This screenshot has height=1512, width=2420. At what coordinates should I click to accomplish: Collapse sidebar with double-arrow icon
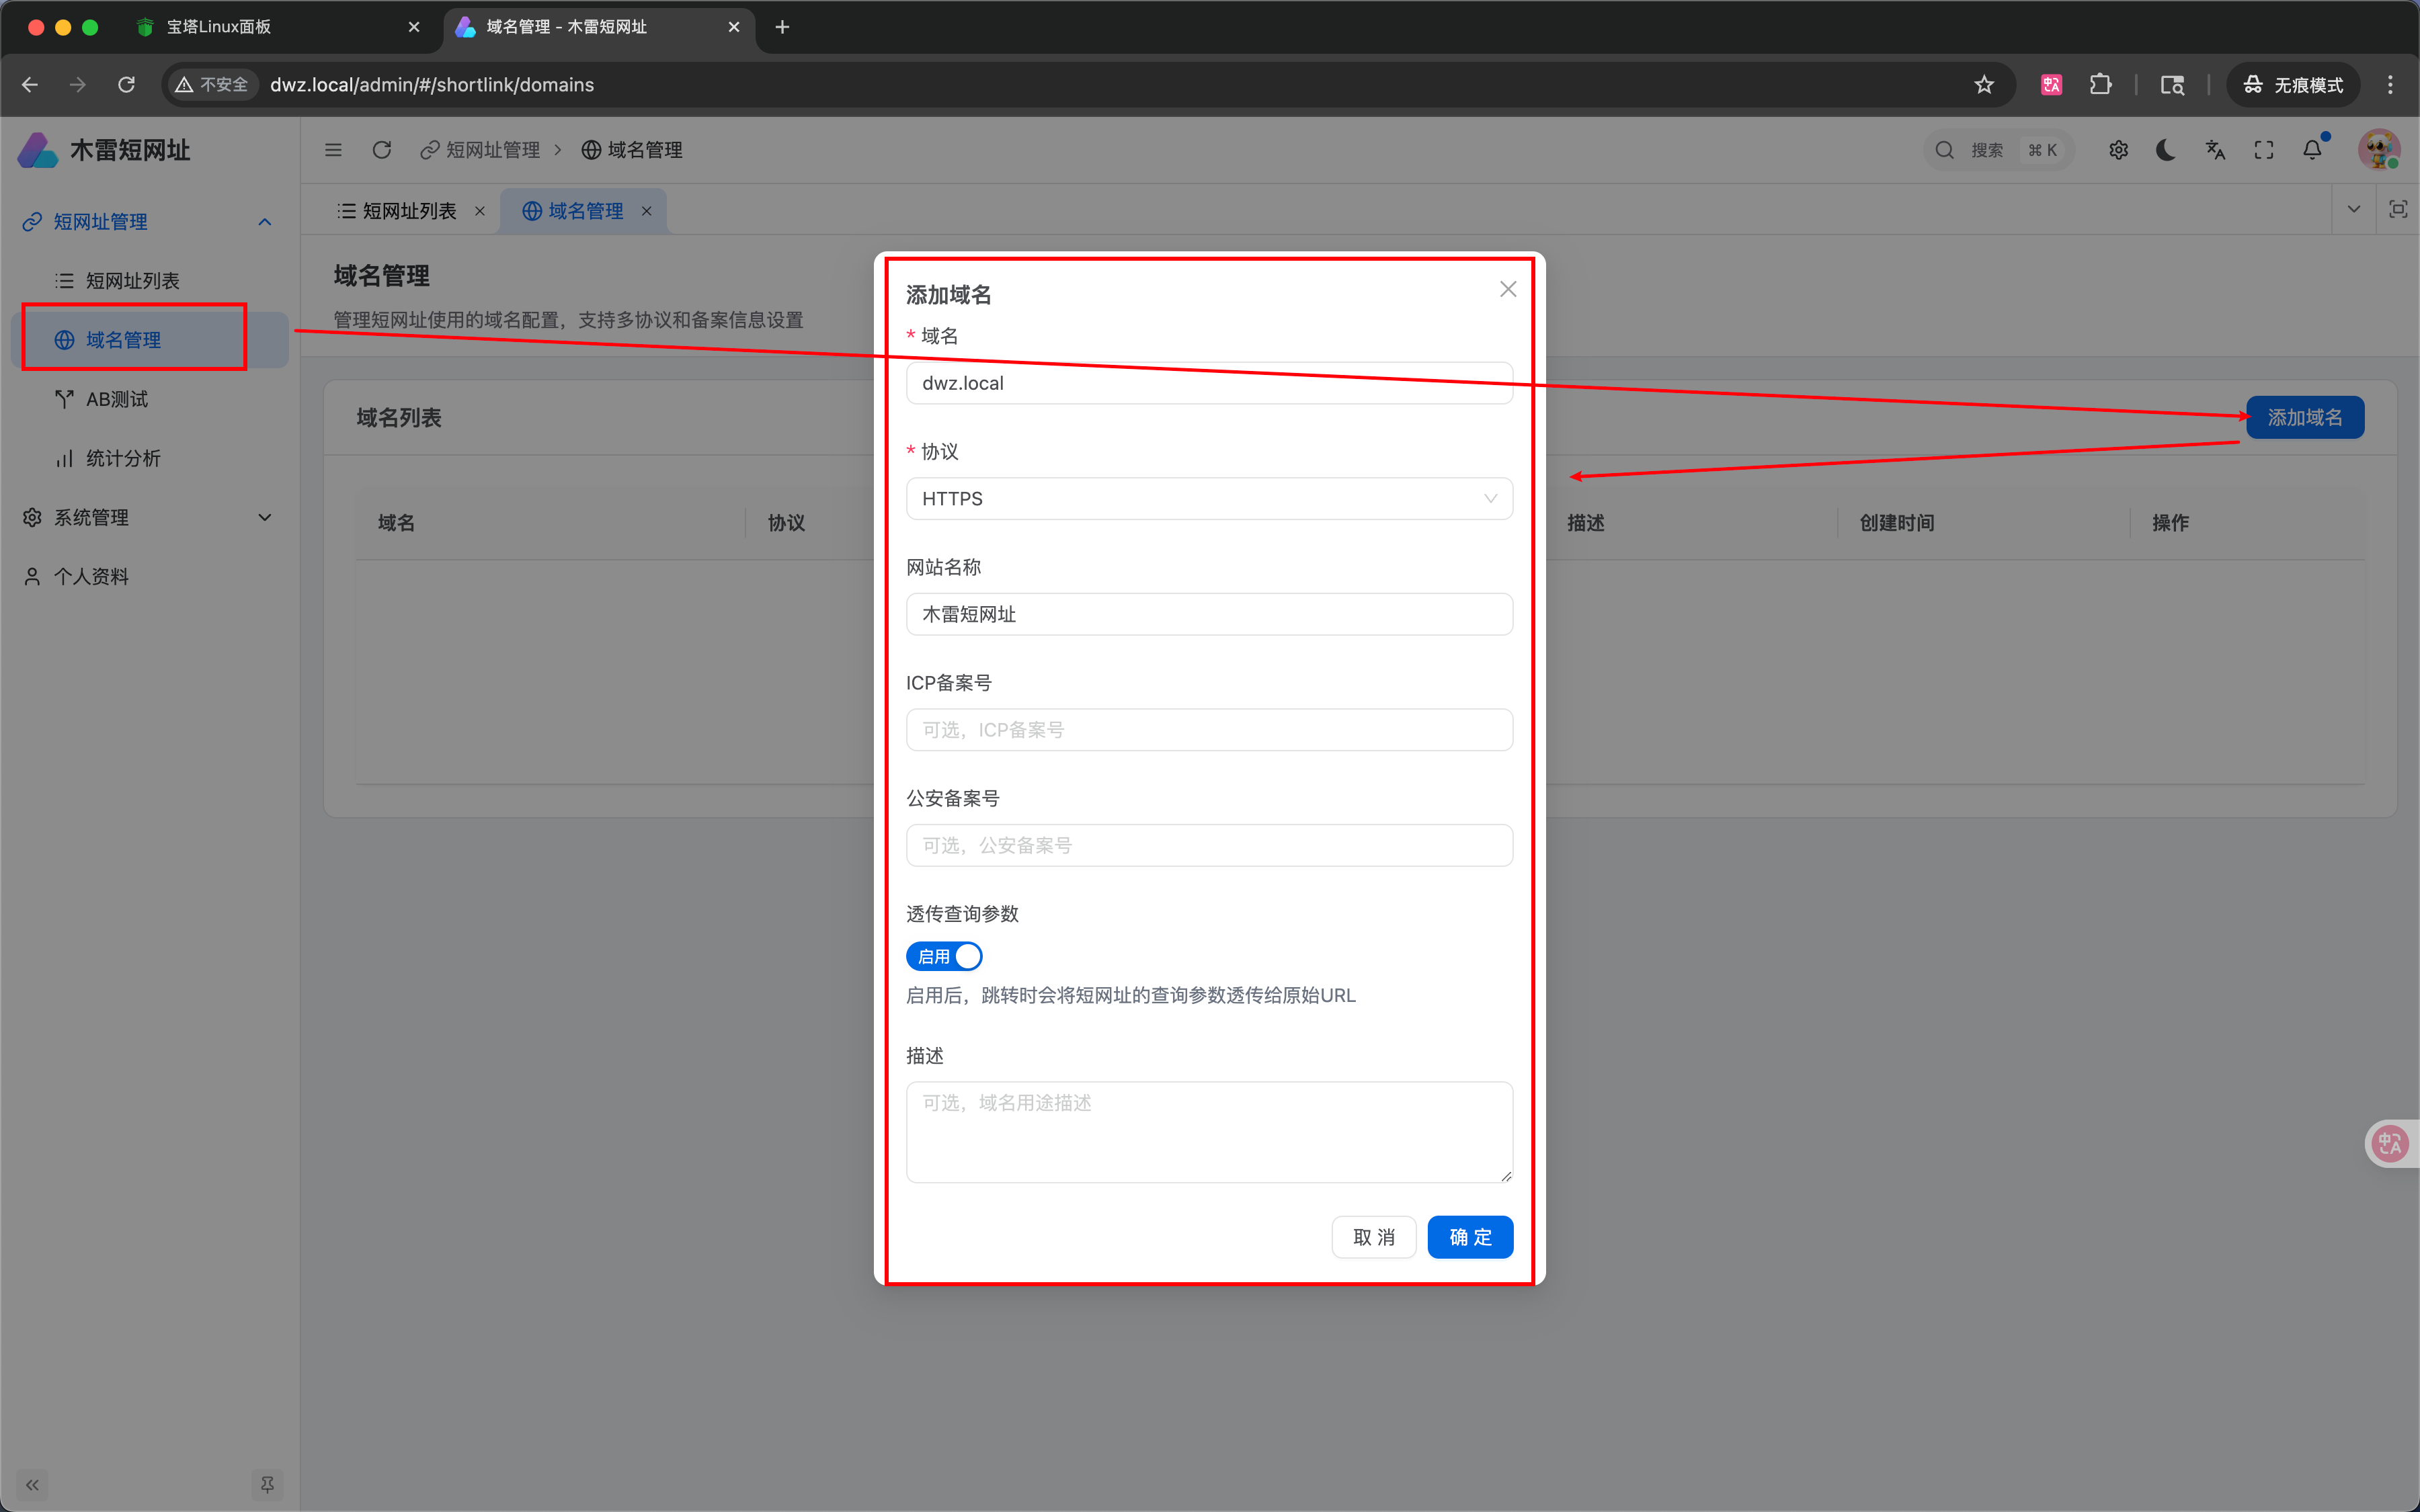(32, 1484)
